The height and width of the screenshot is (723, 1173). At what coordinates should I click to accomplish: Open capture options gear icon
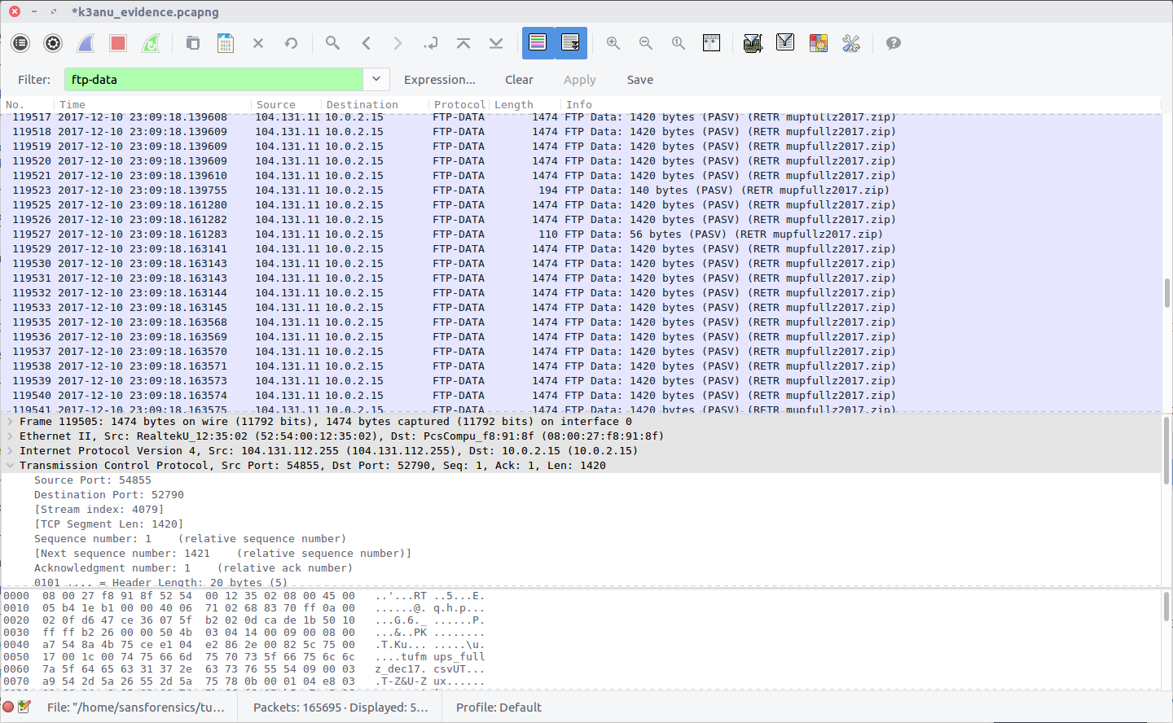53,43
